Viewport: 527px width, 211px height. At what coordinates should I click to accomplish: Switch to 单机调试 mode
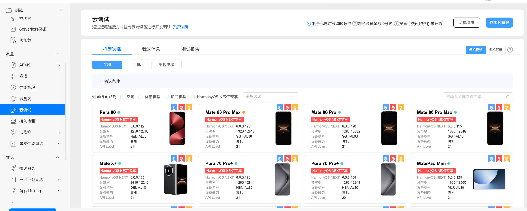(476, 50)
